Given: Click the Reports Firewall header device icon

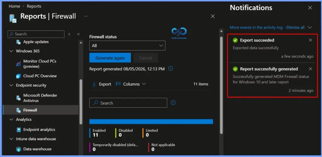Looking at the screenshot, I should 13,18.
